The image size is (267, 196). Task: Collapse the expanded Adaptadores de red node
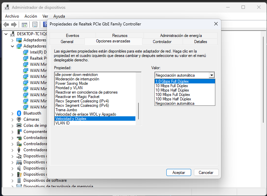[13, 46]
